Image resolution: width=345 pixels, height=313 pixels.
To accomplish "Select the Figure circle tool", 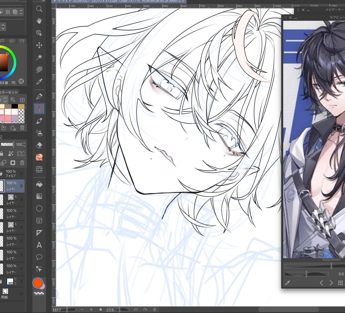I will (39, 208).
